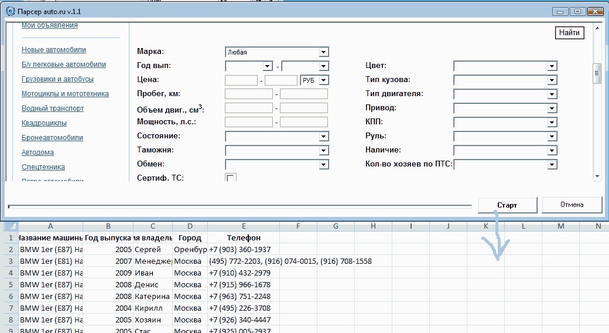Click the spreadsheet Select All corner
The height and width of the screenshot is (333, 609).
coord(11,226)
